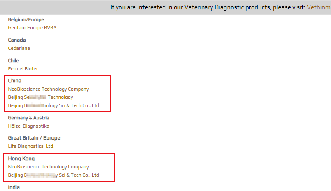
Task: Select the Great Britain / Europe heading
Action: coord(34,138)
